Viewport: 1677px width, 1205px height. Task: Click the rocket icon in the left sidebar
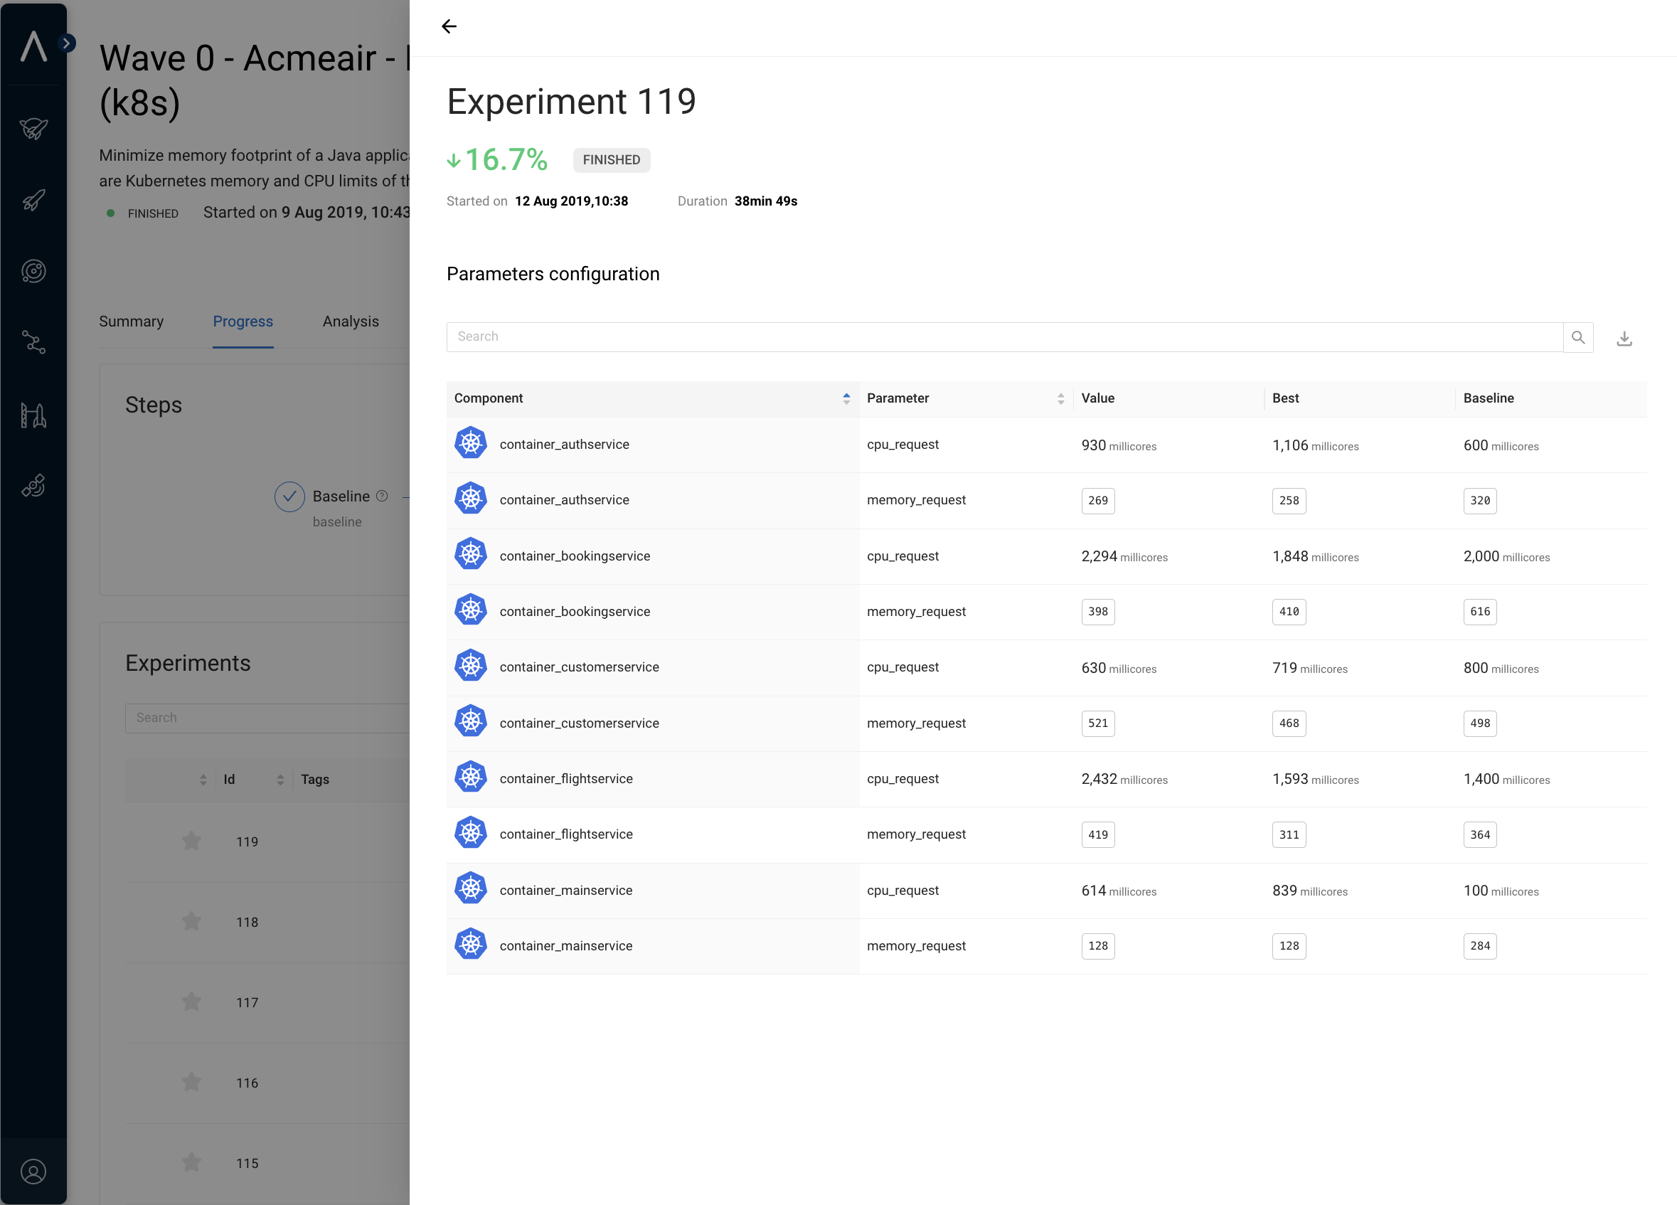pos(33,201)
